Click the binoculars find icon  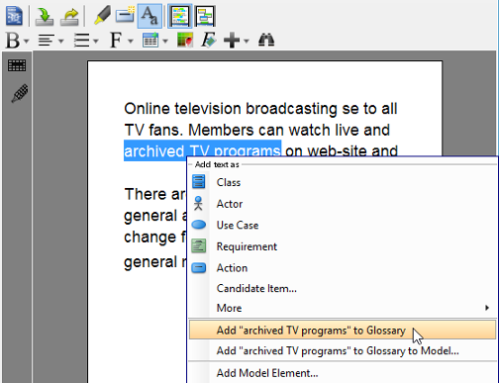point(266,40)
